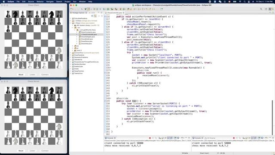Minimize the Package Explorer view
This screenshot has width=275, height=155.
[99, 12]
